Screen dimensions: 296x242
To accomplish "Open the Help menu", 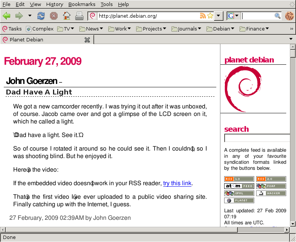I will [123, 4].
